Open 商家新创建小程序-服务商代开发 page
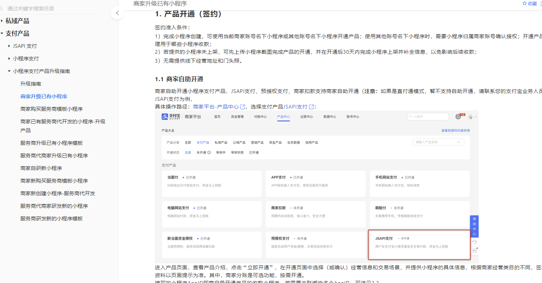The width and height of the screenshot is (542, 283). click(x=58, y=193)
